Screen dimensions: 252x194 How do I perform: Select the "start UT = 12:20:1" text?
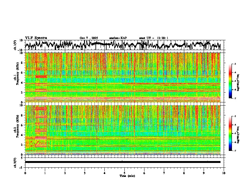(x=154, y=38)
